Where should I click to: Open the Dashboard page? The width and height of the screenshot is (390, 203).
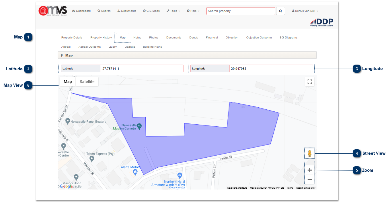coord(81,11)
